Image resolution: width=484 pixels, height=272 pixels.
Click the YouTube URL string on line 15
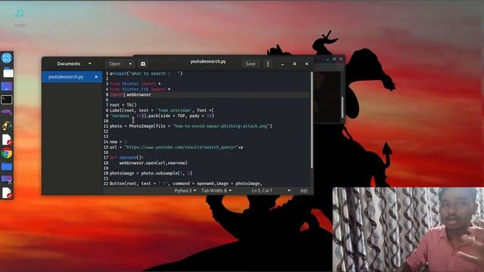[181, 147]
